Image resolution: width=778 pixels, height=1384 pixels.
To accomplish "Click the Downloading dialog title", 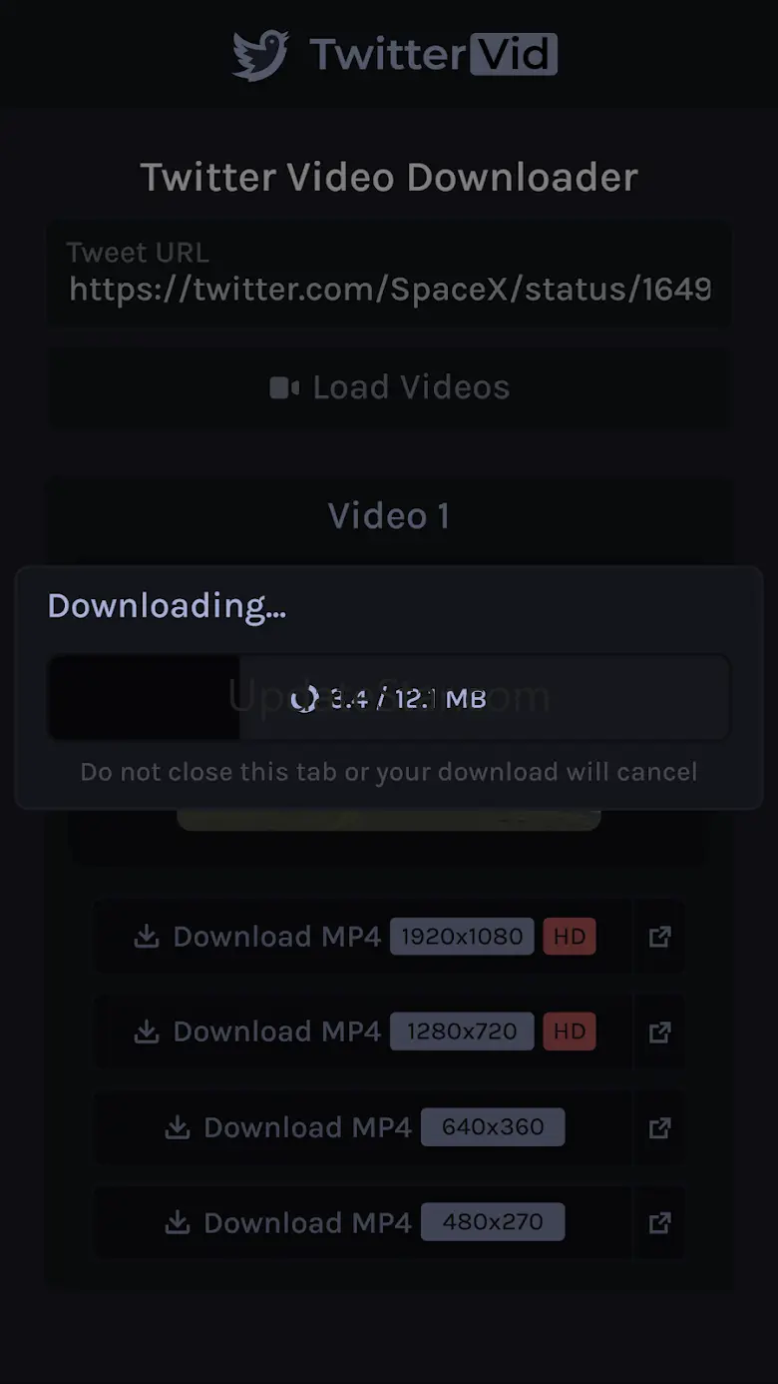I will click(167, 606).
